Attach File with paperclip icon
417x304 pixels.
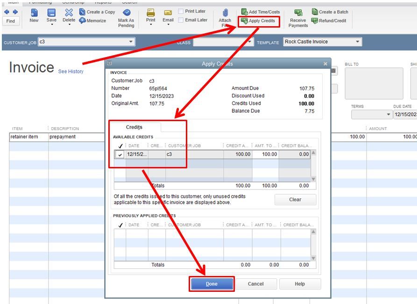click(x=225, y=13)
